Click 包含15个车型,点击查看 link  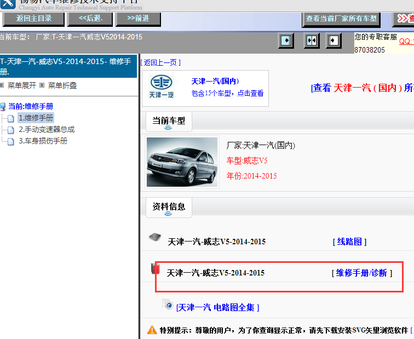click(228, 93)
